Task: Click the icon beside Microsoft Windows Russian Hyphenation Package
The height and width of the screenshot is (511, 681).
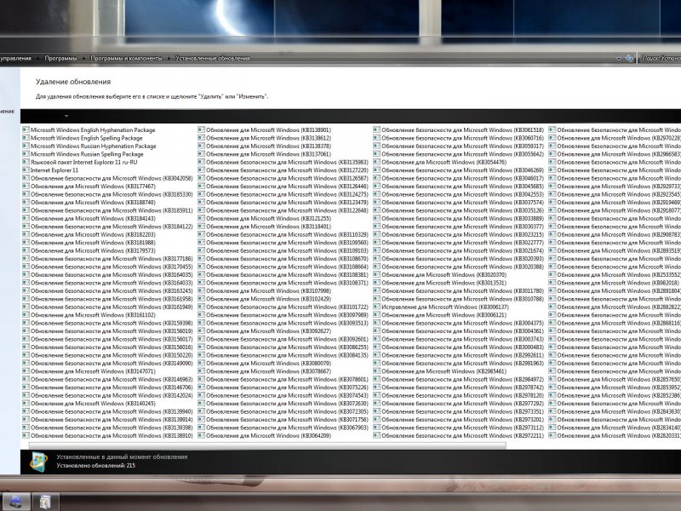Action: (26, 146)
